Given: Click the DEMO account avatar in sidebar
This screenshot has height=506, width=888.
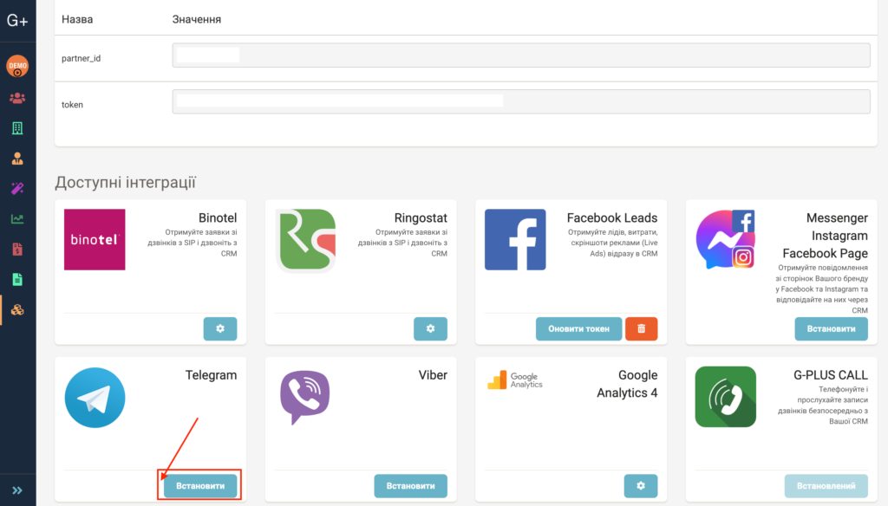Looking at the screenshot, I should (x=17, y=66).
